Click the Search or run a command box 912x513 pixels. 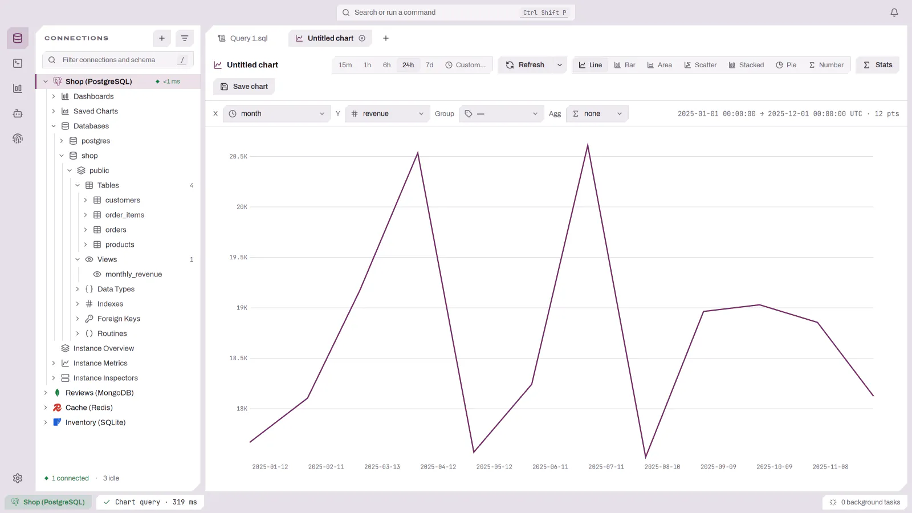pos(456,13)
